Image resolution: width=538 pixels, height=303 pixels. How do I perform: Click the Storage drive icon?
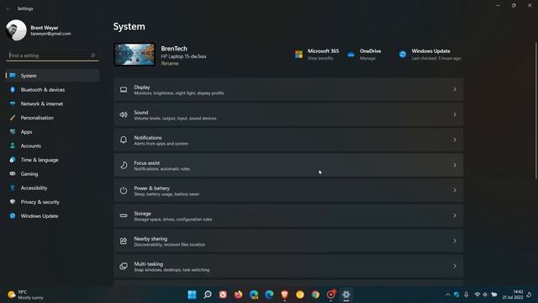click(x=124, y=215)
